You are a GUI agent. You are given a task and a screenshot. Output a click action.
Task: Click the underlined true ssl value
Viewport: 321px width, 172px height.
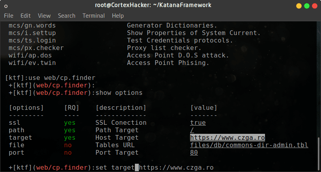pos(198,122)
